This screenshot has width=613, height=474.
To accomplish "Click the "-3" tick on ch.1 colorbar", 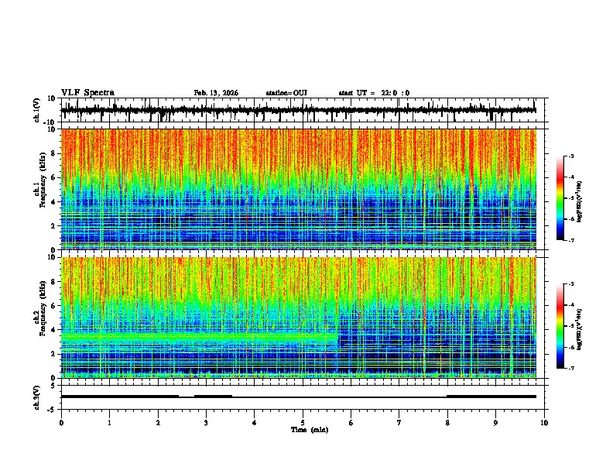I will [x=570, y=156].
